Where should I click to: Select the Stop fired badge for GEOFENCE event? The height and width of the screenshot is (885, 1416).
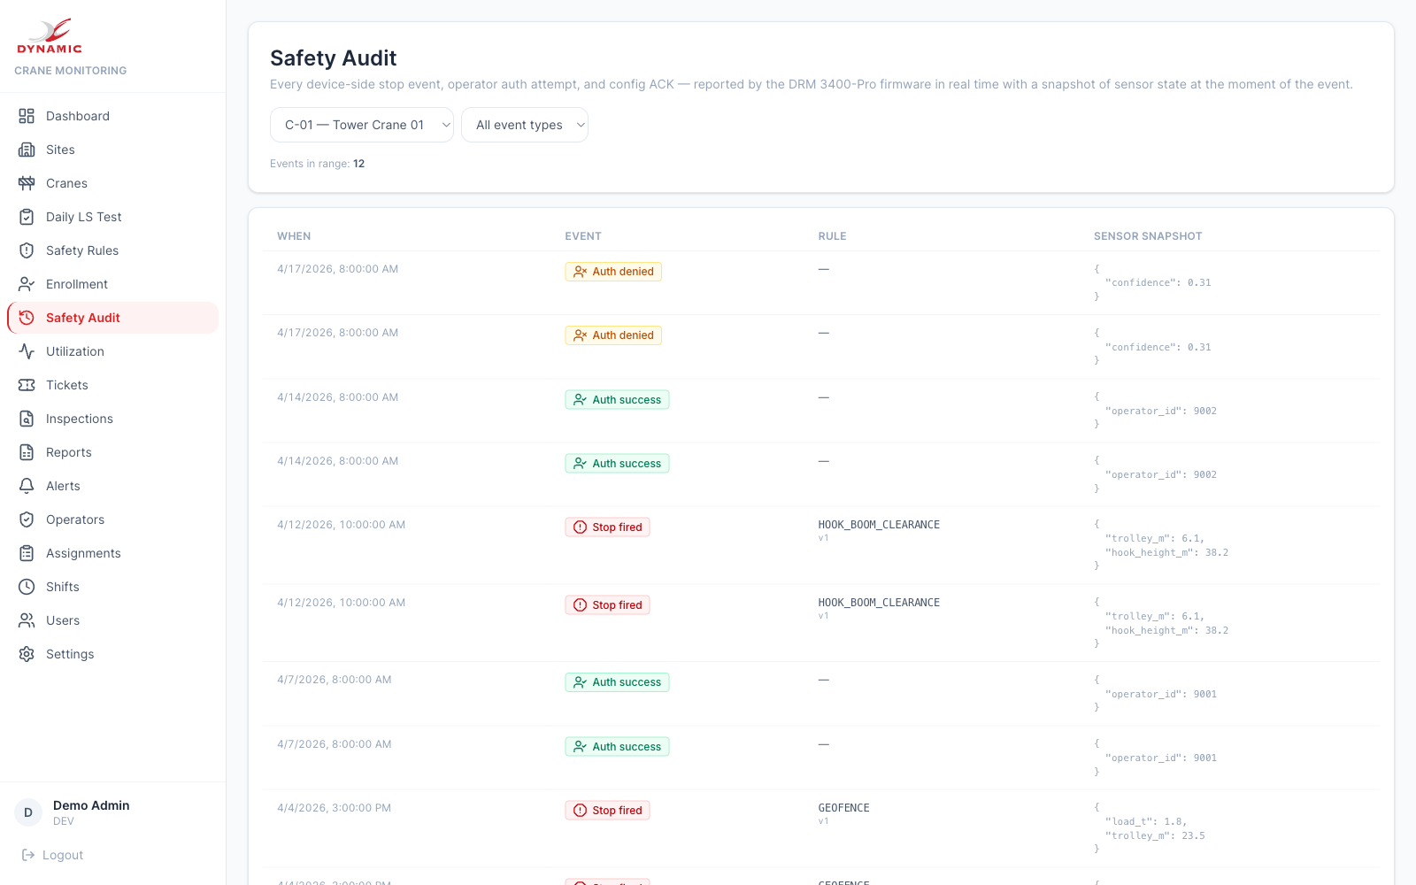[x=607, y=810]
